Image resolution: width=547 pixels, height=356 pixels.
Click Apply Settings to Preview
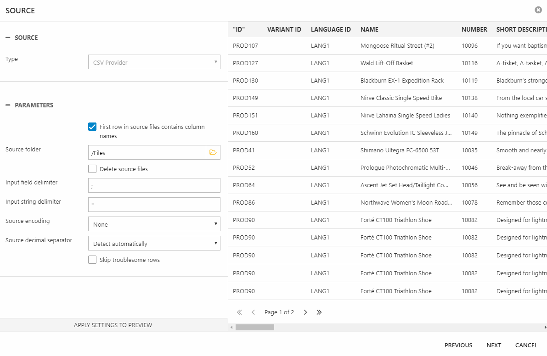(113, 325)
